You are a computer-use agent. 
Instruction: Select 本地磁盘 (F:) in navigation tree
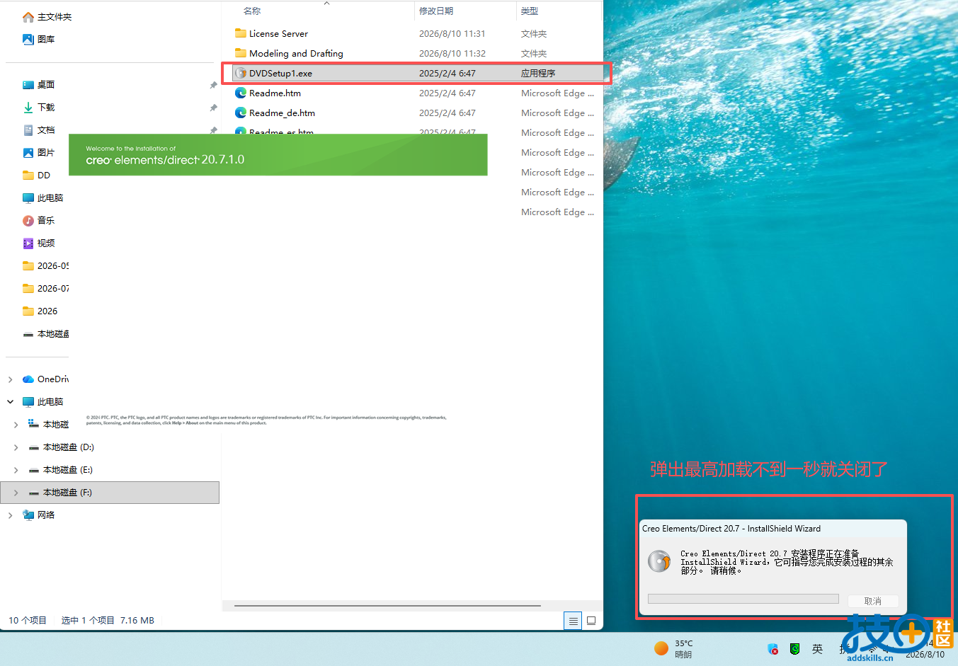110,493
